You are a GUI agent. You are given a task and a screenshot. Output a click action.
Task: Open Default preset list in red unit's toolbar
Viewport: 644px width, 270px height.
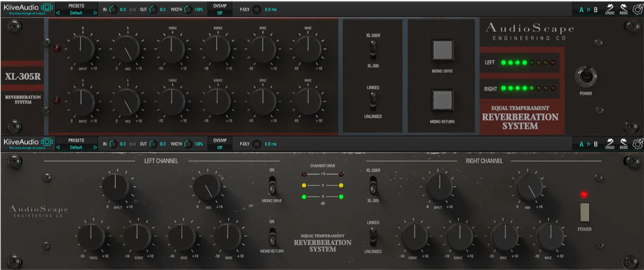click(x=76, y=13)
